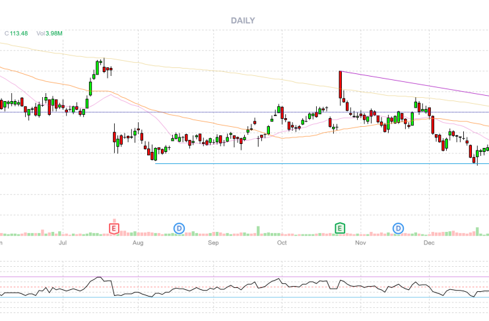The image size is (489, 321).
Task: Open the blue dividend D marker in November
Action: pos(398,228)
